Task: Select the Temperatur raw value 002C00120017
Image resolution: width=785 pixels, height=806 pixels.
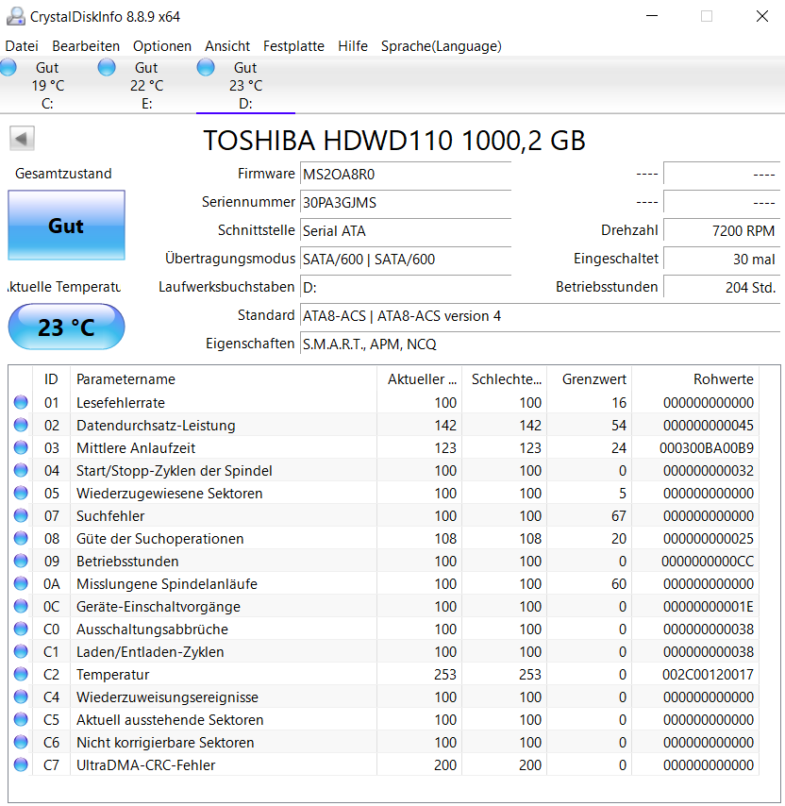Action: click(x=708, y=675)
